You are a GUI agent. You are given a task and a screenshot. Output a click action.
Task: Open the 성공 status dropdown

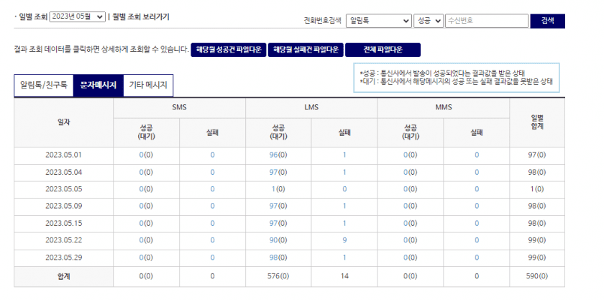[x=428, y=22]
